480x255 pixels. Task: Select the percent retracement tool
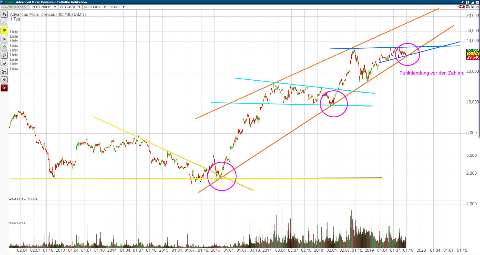point(4,39)
